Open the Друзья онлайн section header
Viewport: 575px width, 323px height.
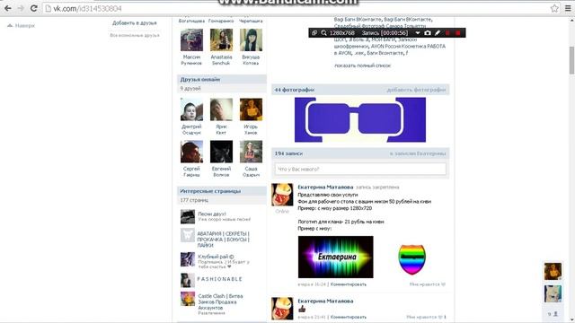[222, 79]
